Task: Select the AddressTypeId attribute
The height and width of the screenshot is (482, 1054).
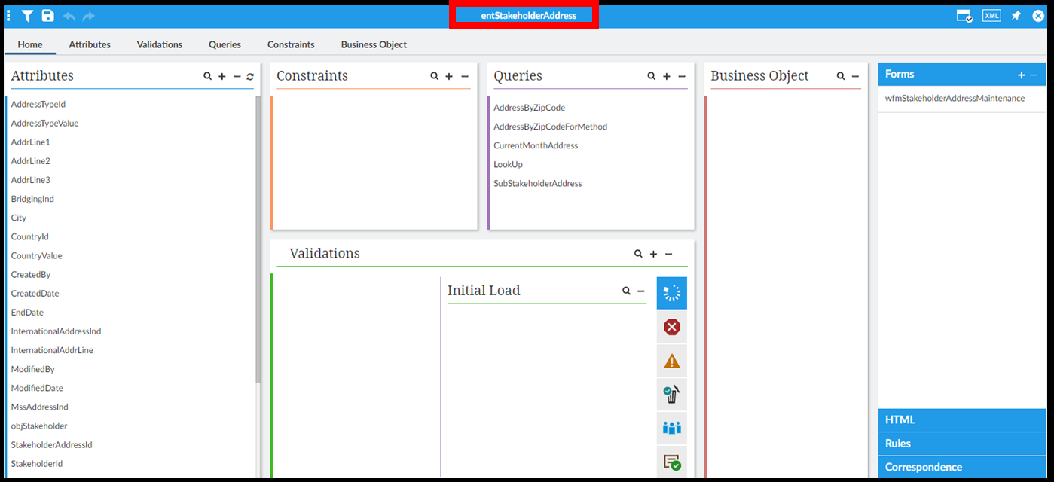Action: 38,104
